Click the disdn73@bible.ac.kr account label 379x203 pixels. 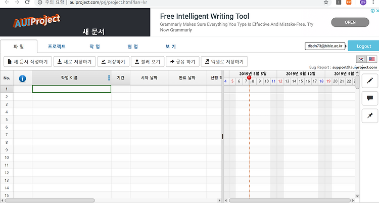(325, 46)
